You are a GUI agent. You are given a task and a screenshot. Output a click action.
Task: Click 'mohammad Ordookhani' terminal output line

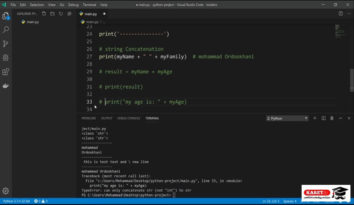pyautogui.click(x=101, y=171)
